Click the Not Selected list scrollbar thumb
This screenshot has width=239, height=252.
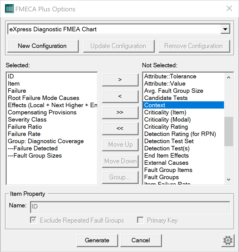pyautogui.click(x=228, y=132)
